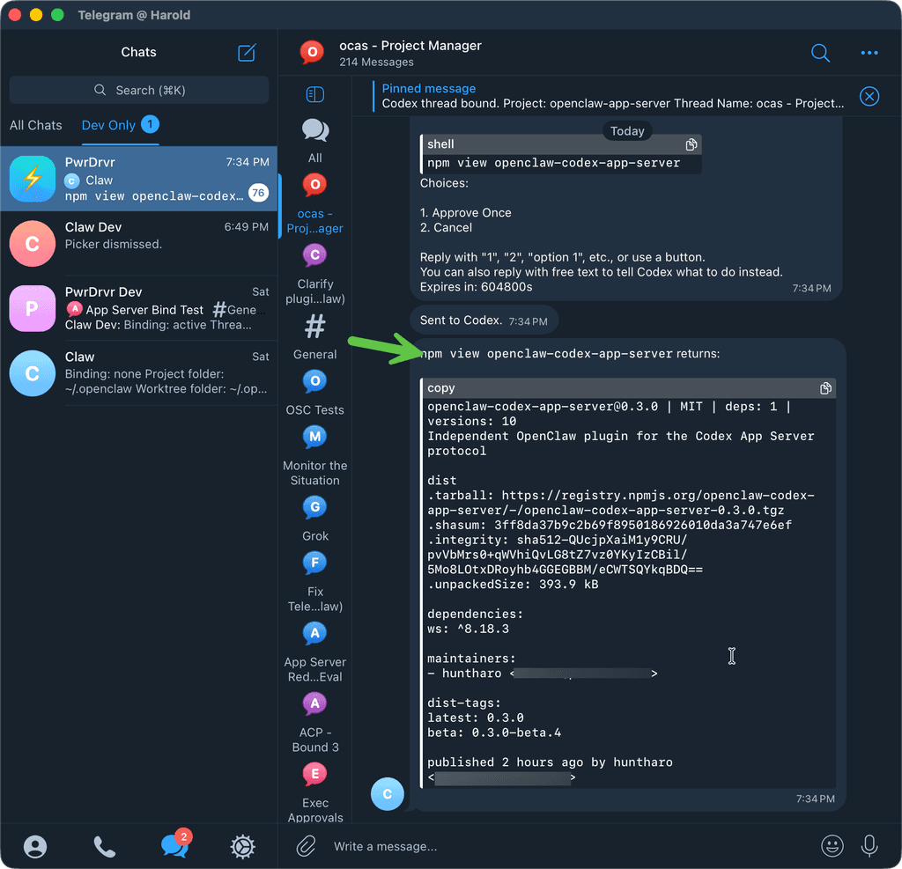Record a voice message with microphone
The width and height of the screenshot is (902, 869).
click(x=869, y=846)
